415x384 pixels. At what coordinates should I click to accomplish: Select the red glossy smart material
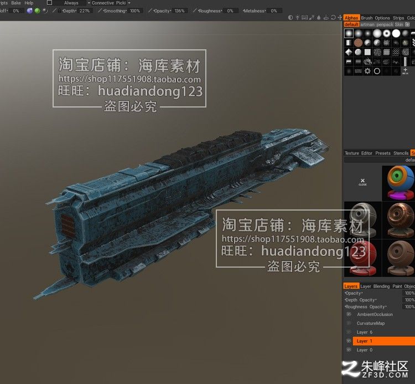363,258
